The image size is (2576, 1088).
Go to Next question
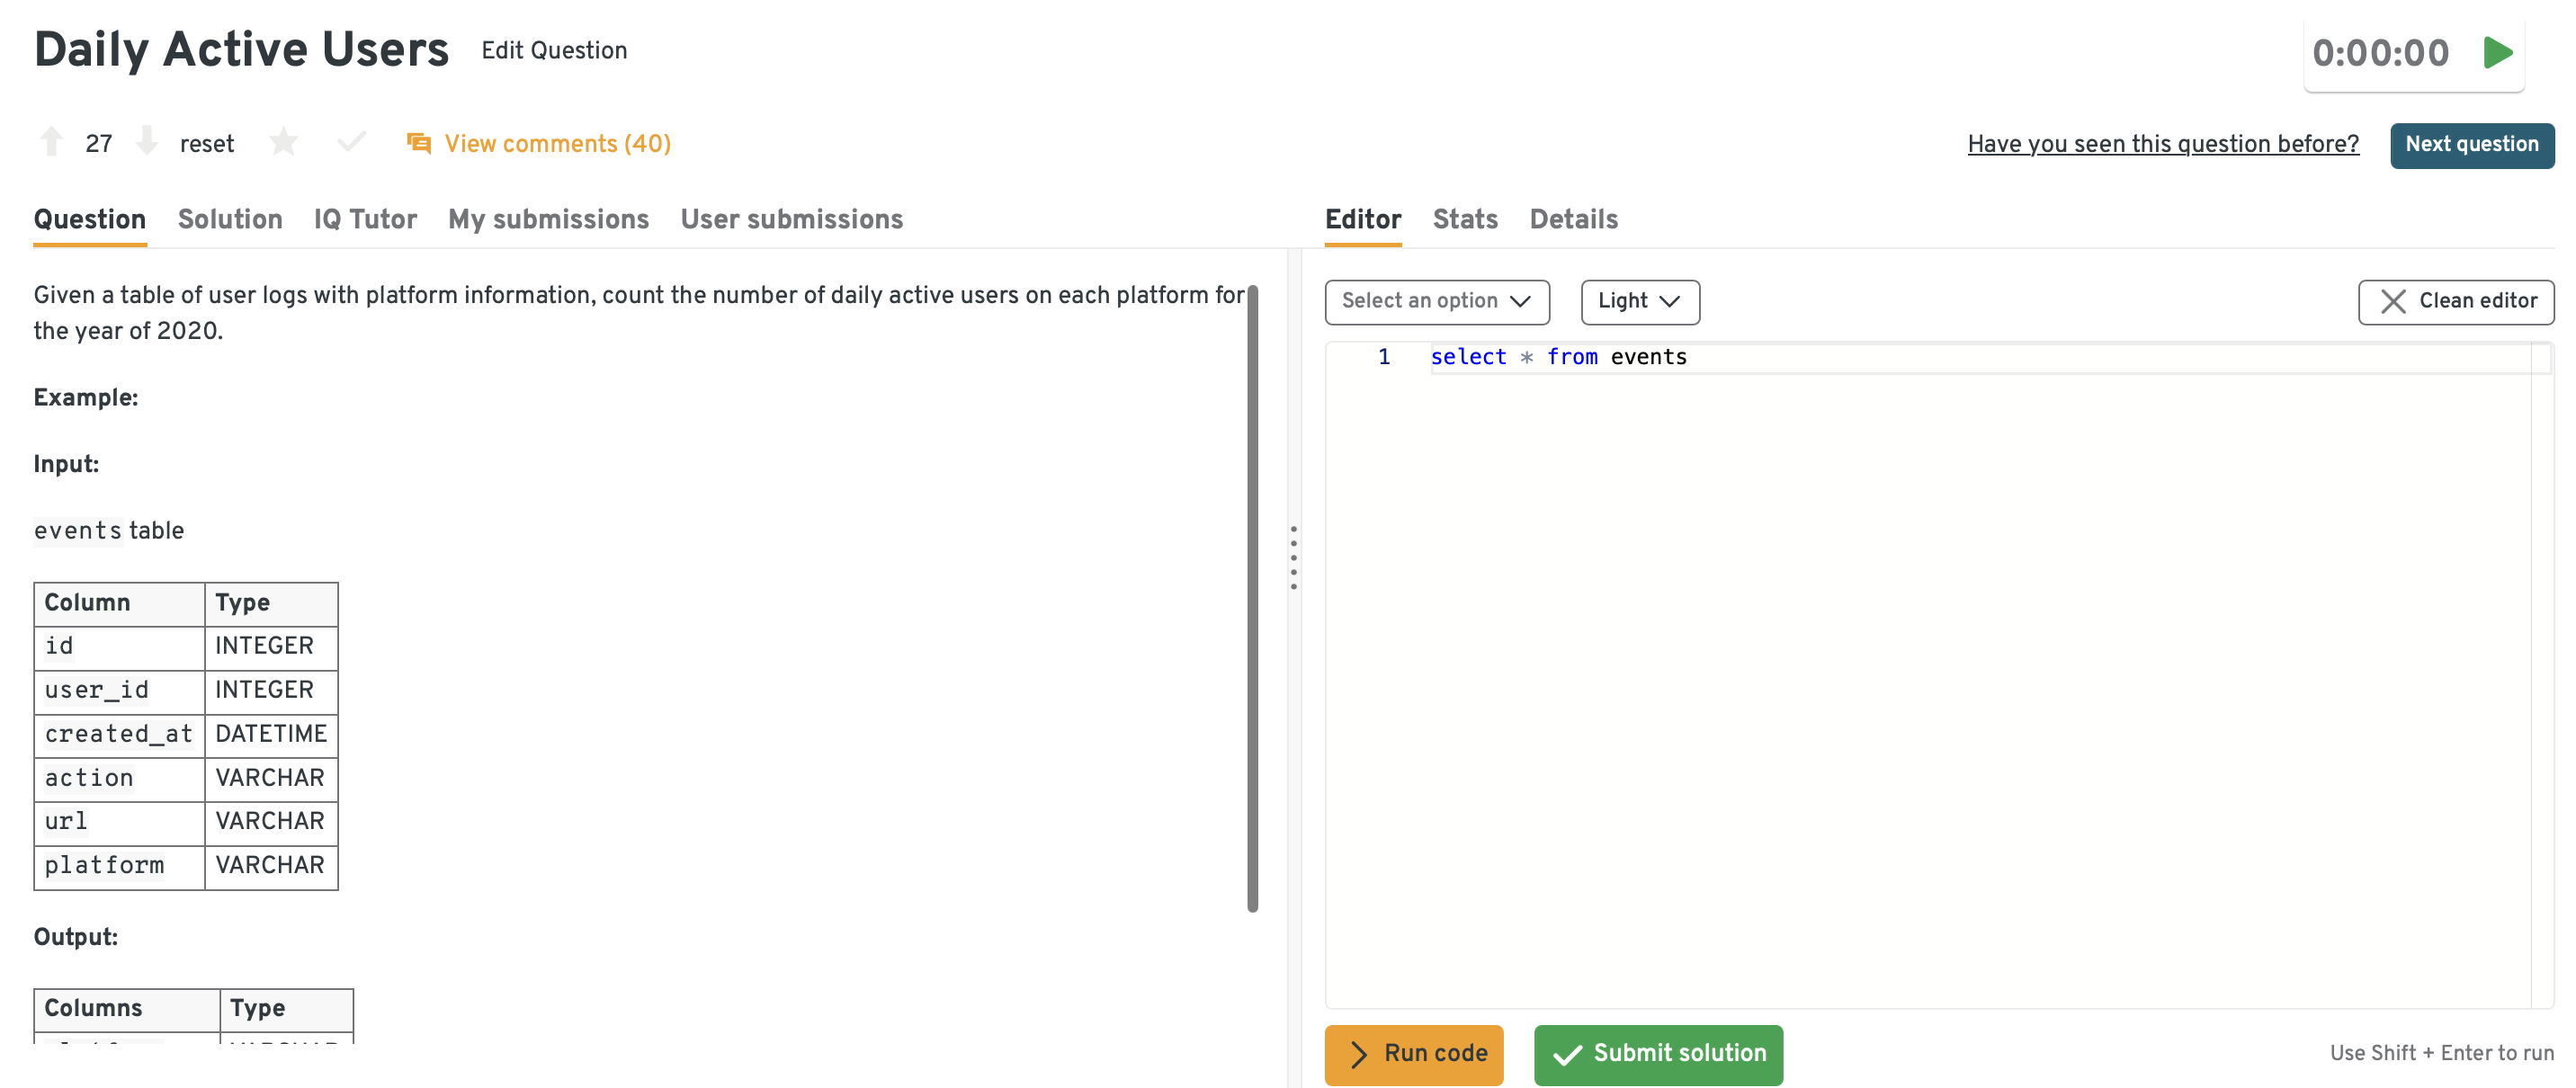(2471, 145)
